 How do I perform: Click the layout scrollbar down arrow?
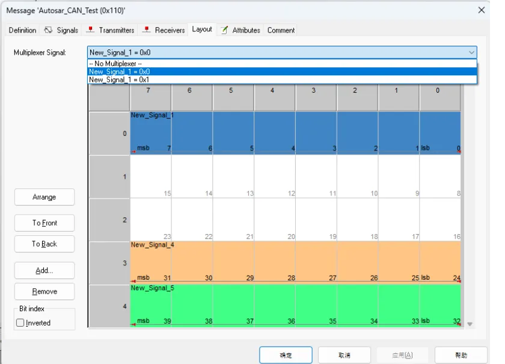tap(470, 324)
